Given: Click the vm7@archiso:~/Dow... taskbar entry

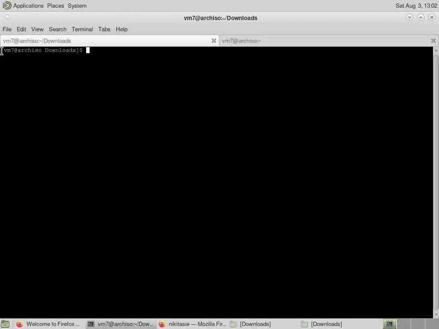Looking at the screenshot, I should (x=120, y=324).
